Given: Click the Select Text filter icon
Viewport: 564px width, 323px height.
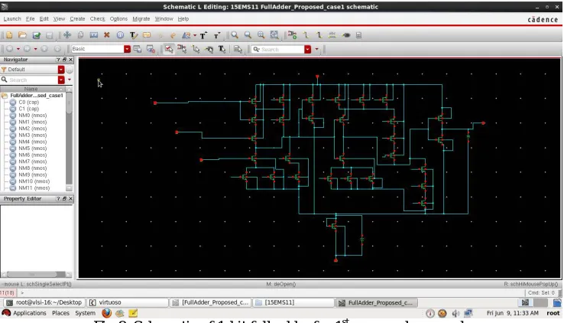Looking at the screenshot, I should 222,49.
